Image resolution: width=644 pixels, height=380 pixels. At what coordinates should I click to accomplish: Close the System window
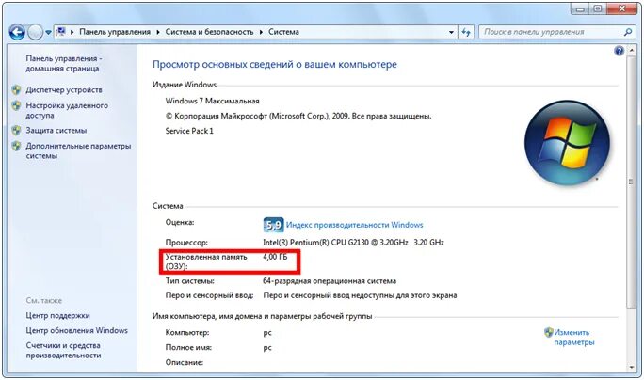point(621,9)
